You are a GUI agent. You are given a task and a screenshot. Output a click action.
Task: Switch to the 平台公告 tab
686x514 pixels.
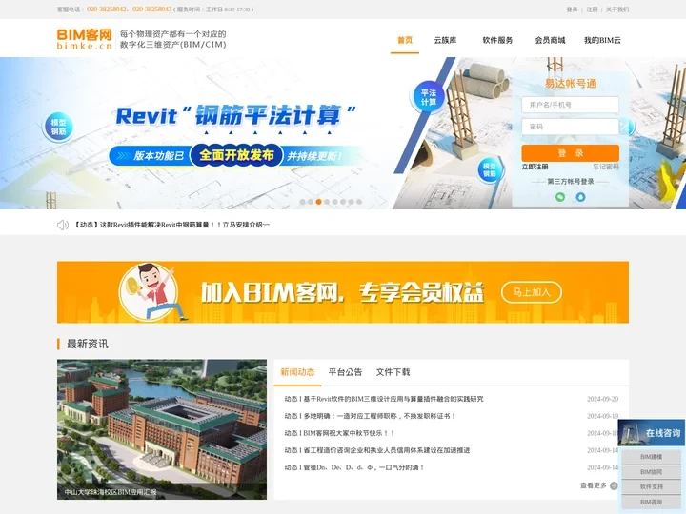[x=345, y=372]
